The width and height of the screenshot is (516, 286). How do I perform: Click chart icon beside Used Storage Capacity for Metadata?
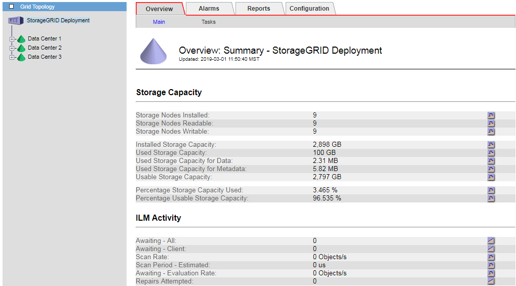click(491, 169)
